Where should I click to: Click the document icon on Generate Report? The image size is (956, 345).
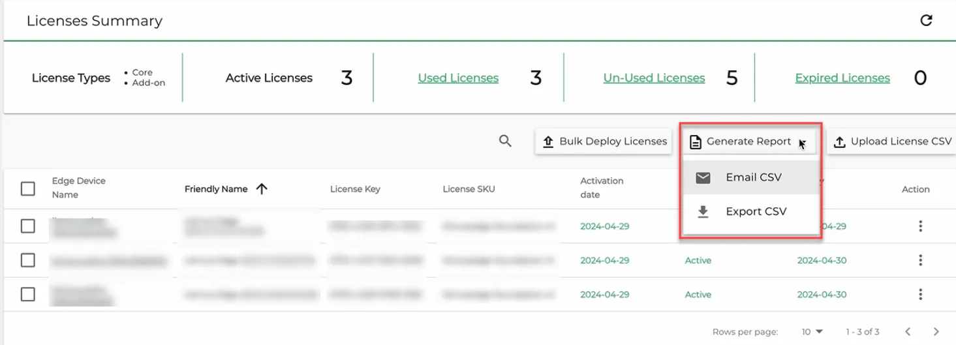pos(696,142)
